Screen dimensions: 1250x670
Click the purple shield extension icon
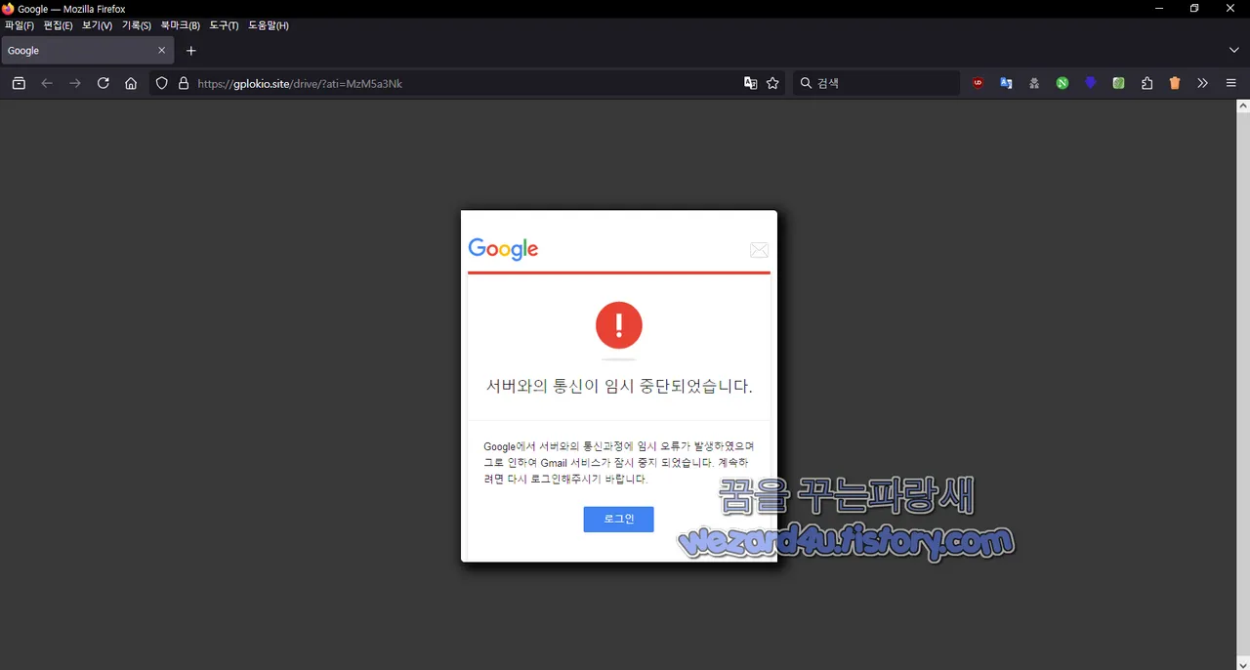[1091, 84]
